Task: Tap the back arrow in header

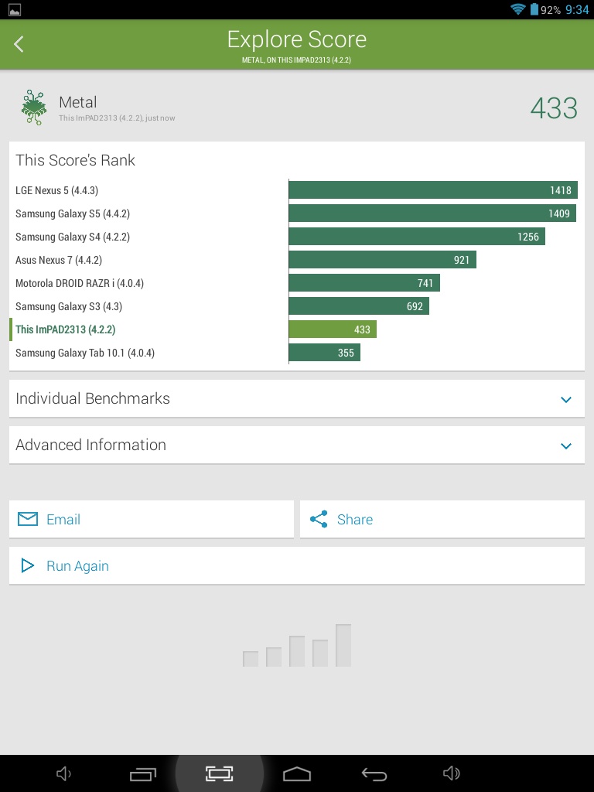Action: point(19,44)
